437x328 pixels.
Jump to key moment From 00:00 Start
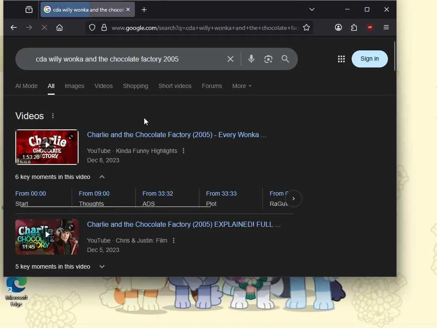[x=31, y=198]
